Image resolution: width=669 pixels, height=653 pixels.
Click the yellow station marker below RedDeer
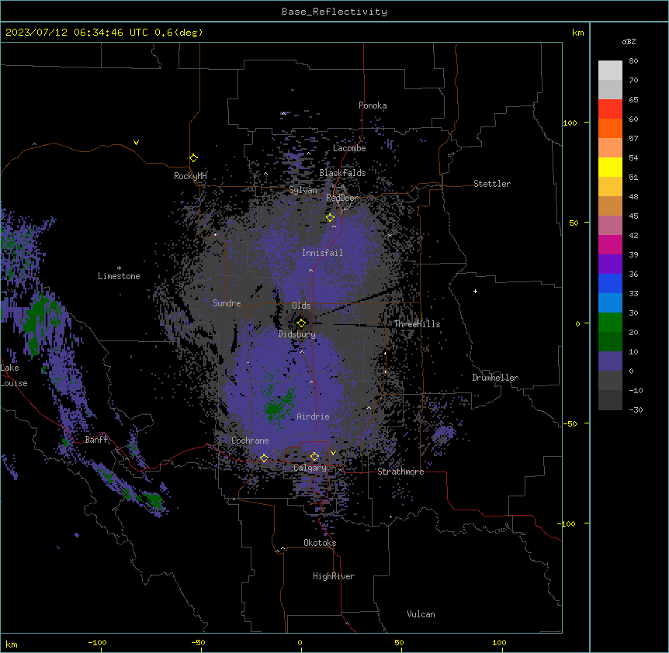330,218
